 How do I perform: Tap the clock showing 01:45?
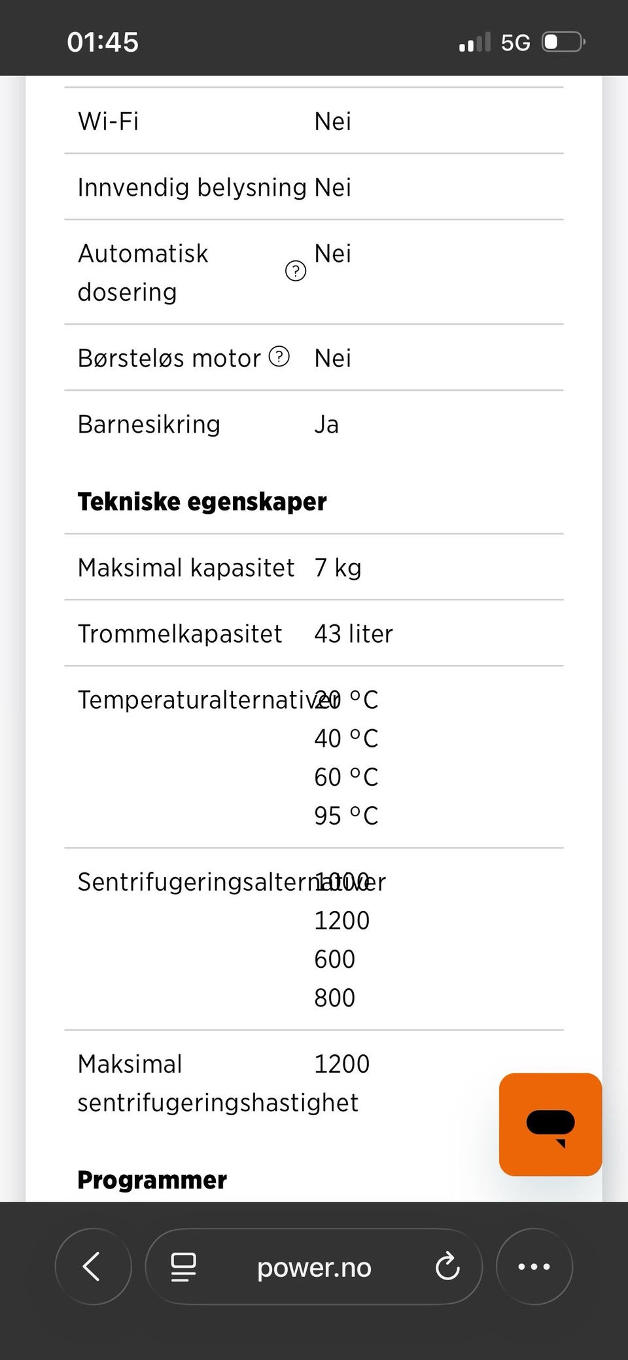click(103, 43)
